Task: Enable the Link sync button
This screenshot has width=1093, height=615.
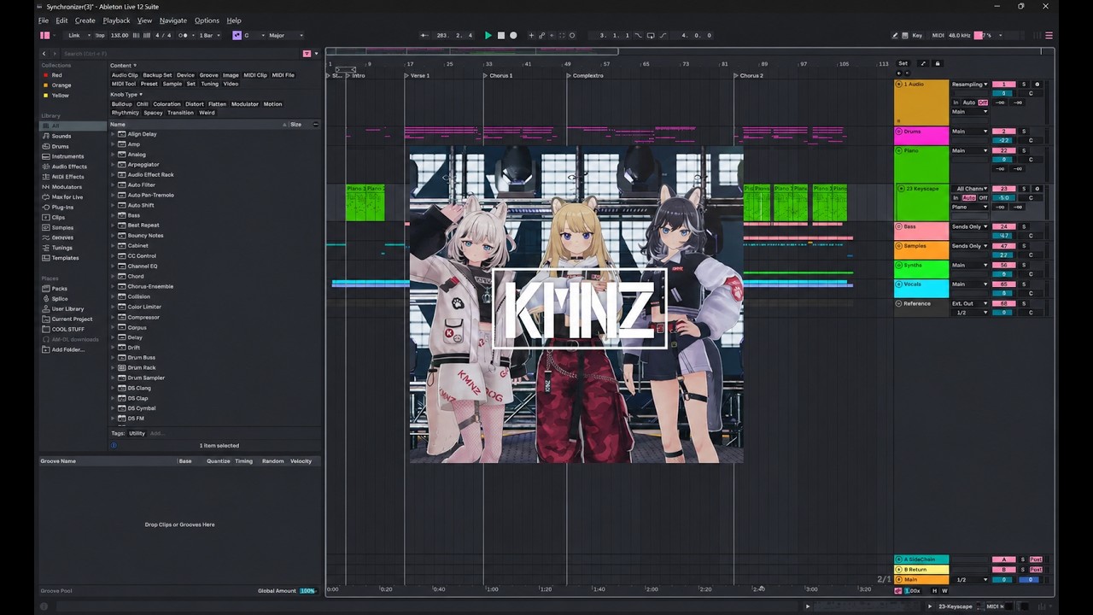Action: coord(74,35)
